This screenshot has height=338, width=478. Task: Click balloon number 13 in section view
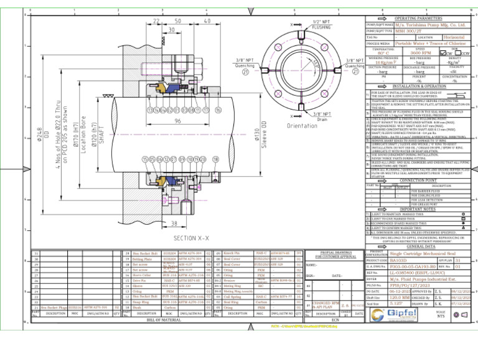(x=150, y=110)
